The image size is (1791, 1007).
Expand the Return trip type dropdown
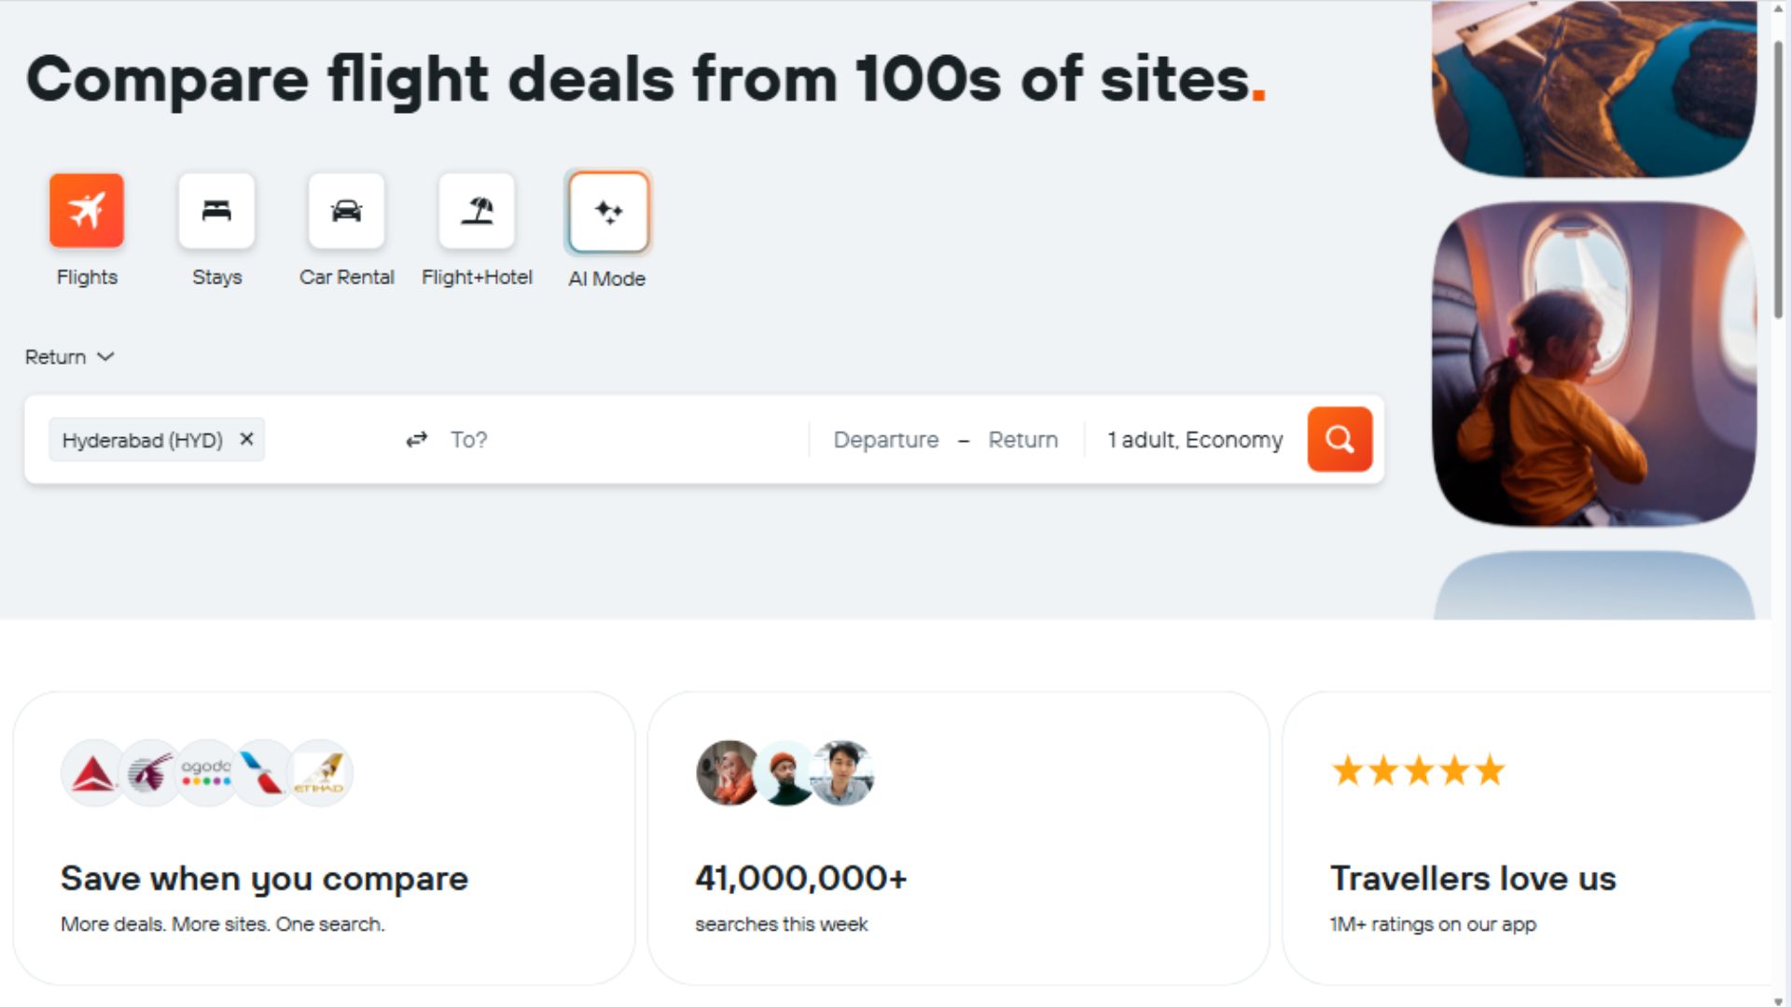[70, 357]
